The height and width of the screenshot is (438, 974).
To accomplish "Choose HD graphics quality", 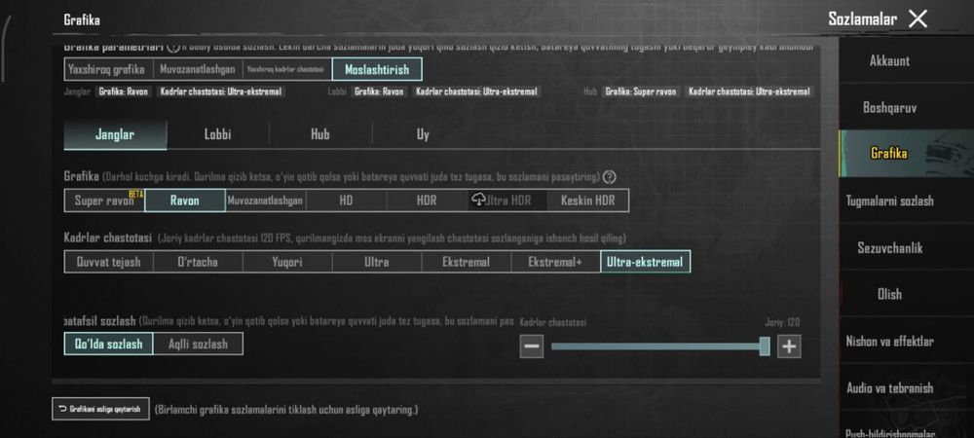I will 346,201.
